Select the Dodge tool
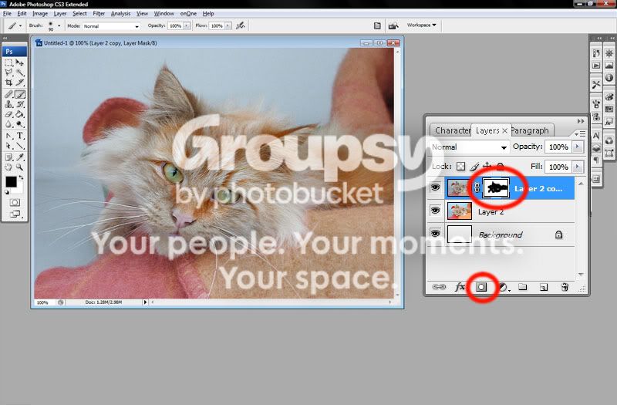The height and width of the screenshot is (405, 617). (x=20, y=124)
